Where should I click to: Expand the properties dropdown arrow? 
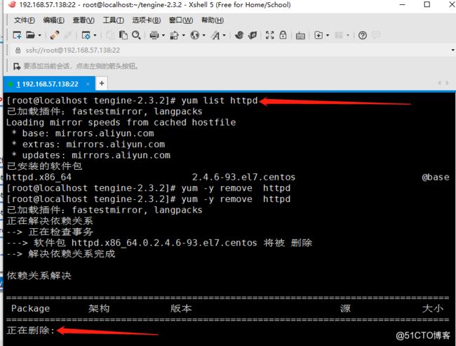coord(95,36)
